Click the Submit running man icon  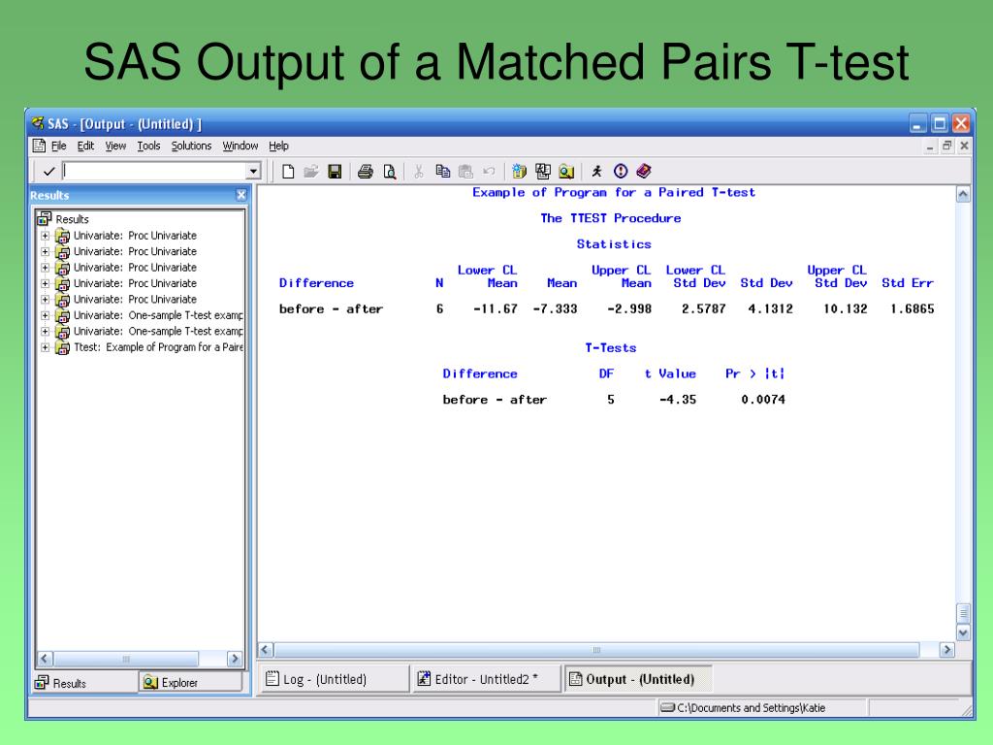coord(597,172)
